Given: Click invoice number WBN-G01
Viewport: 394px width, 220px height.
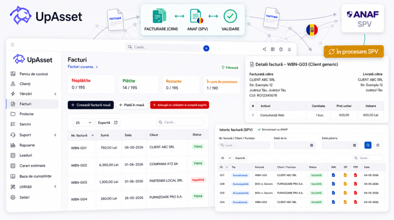Looking at the screenshot, I should [79, 148].
